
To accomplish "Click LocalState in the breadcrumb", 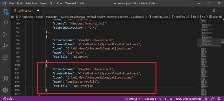I will click(x=138, y=17).
